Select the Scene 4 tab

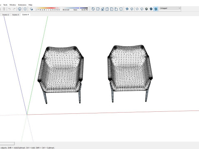click(x=26, y=14)
